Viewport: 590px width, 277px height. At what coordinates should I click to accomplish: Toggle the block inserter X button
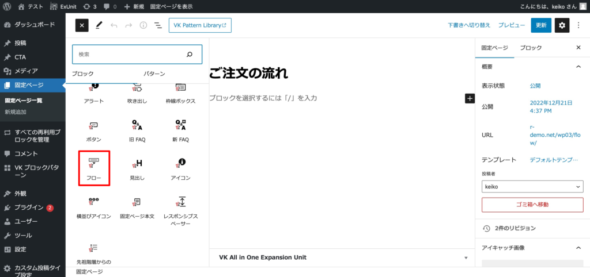[x=82, y=25]
